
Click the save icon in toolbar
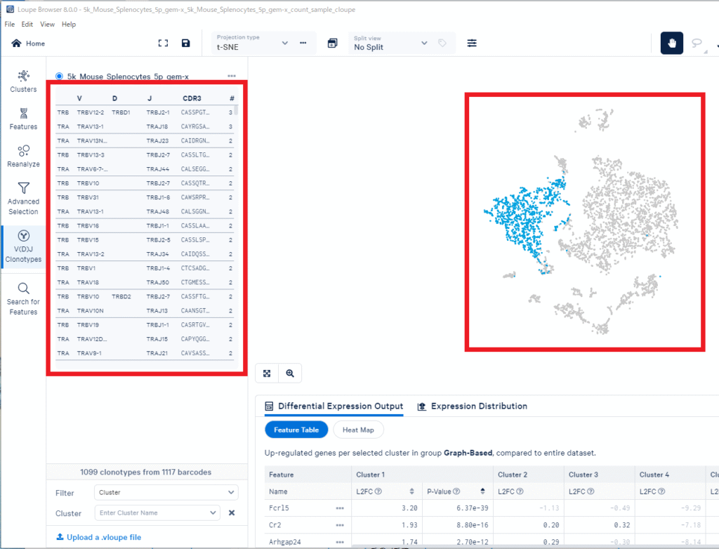[x=185, y=44]
